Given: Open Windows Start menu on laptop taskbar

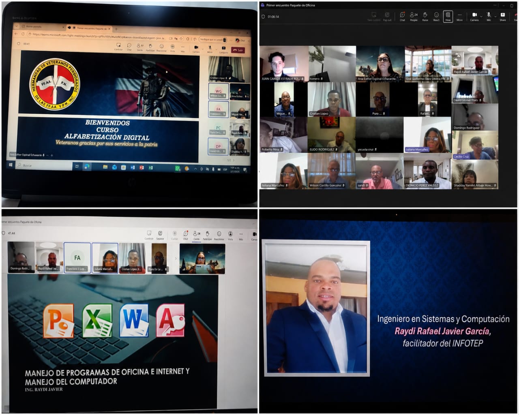Looking at the screenshot, I should (x=11, y=165).
